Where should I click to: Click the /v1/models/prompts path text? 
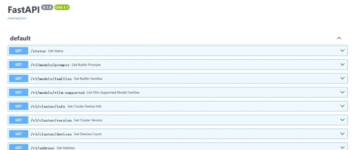pos(50,65)
